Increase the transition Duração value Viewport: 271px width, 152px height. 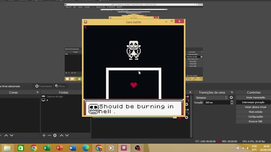click(x=232, y=101)
